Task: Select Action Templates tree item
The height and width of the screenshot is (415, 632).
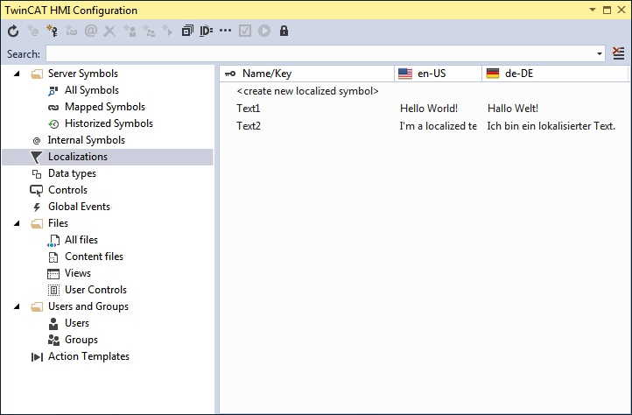Action: click(x=88, y=356)
